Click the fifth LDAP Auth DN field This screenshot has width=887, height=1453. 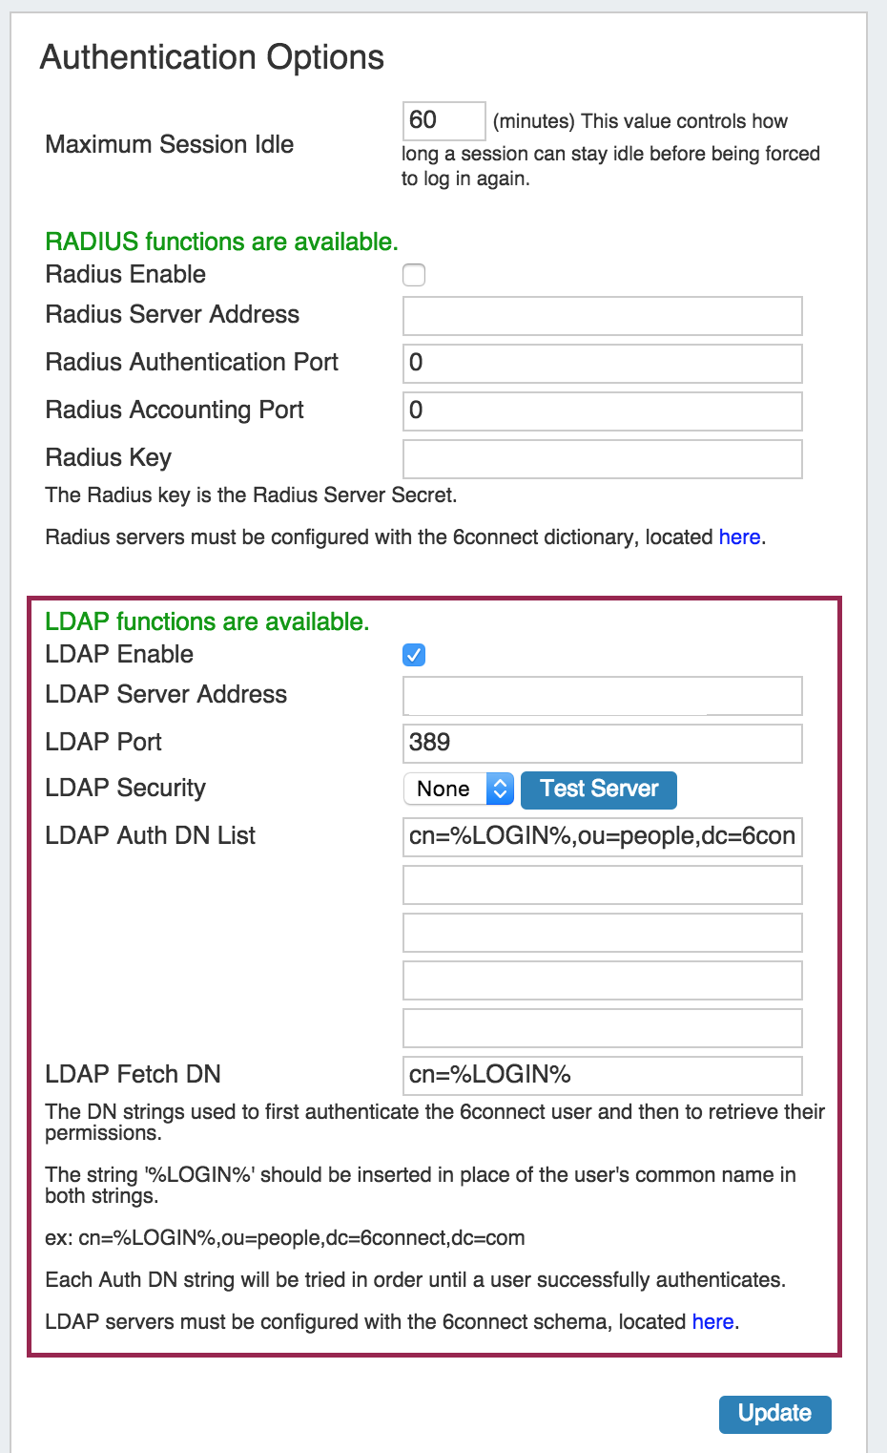[x=602, y=1027]
